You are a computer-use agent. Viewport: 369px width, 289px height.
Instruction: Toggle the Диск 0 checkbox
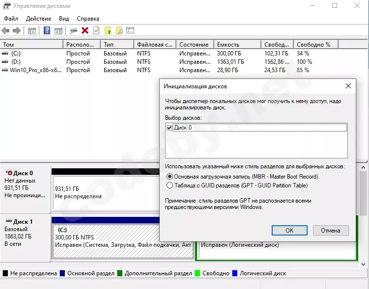point(169,128)
